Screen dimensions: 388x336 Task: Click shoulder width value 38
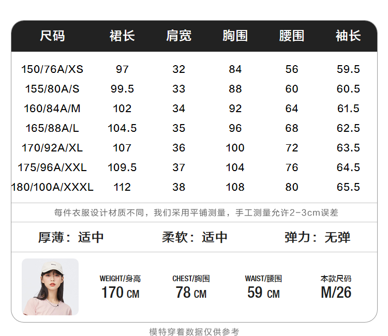(178, 187)
